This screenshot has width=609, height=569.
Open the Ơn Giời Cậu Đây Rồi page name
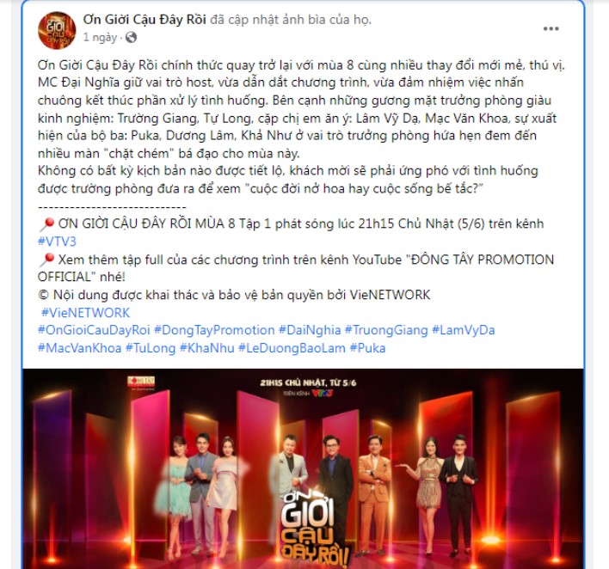[145, 19]
